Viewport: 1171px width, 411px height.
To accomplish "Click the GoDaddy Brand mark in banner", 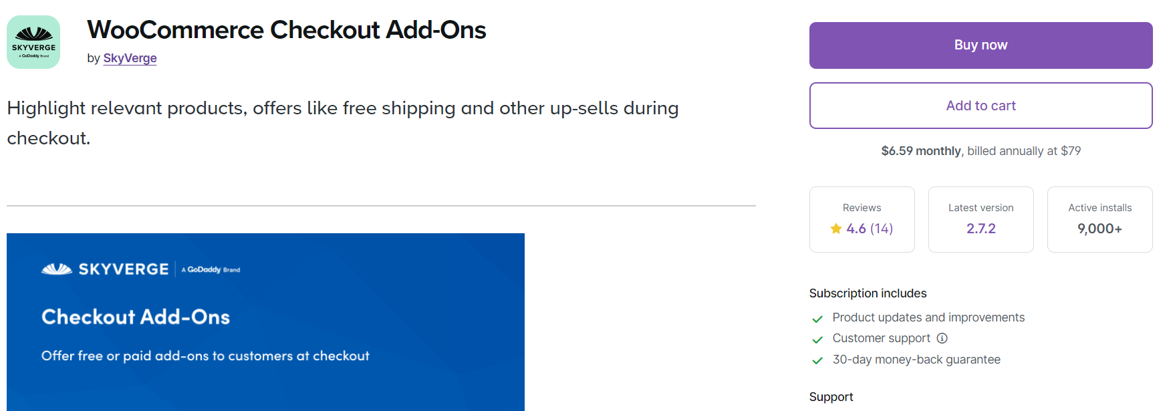I will 211,270.
